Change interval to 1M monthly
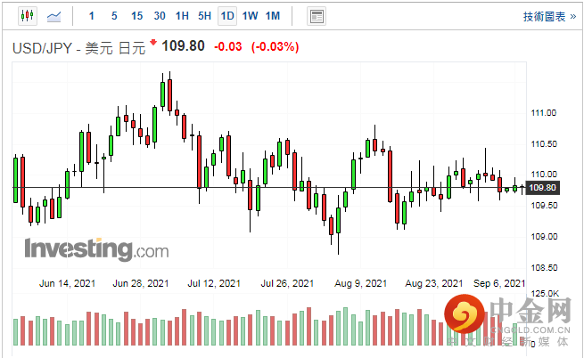This screenshot has width=584, height=358. pyautogui.click(x=273, y=16)
